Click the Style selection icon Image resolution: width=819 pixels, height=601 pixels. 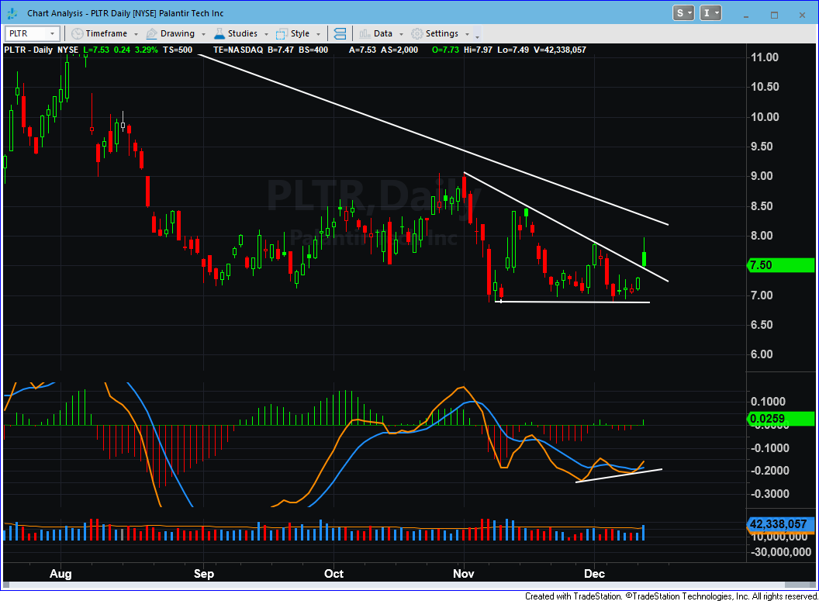[282, 34]
